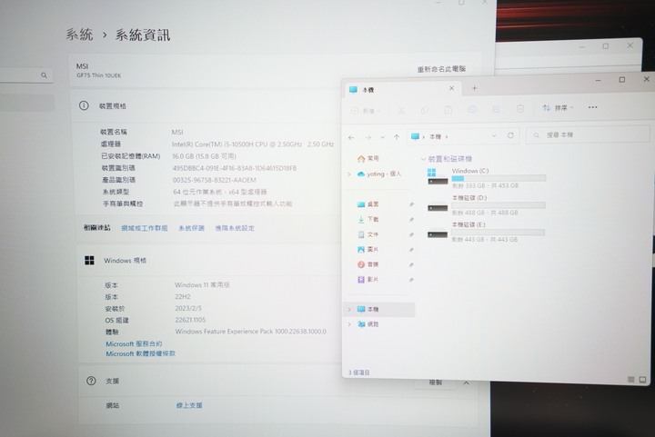Add a new tab with the plus button
The width and height of the screenshot is (655, 437).
[x=474, y=88]
